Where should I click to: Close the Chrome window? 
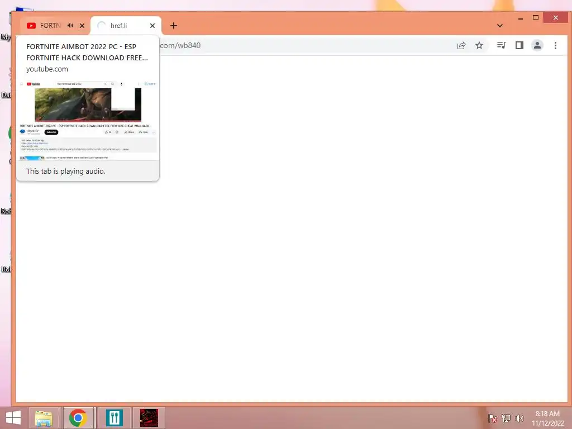pos(556,17)
